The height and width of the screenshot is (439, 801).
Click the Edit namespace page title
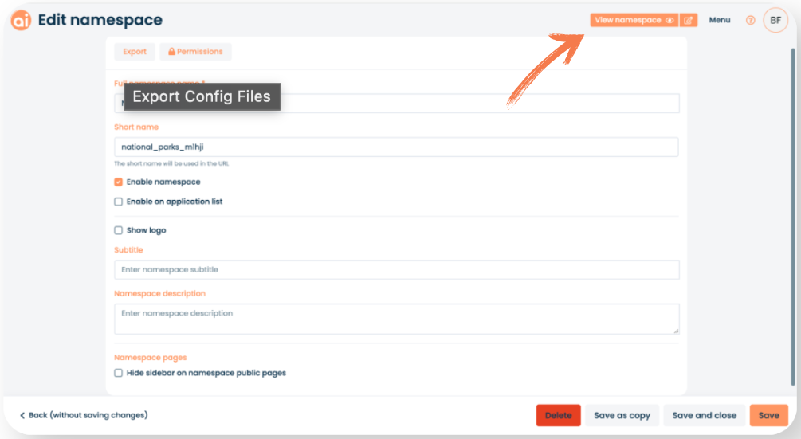(x=100, y=20)
